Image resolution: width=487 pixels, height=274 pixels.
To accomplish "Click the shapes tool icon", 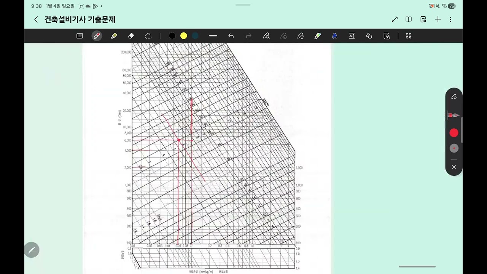I will click(369, 36).
